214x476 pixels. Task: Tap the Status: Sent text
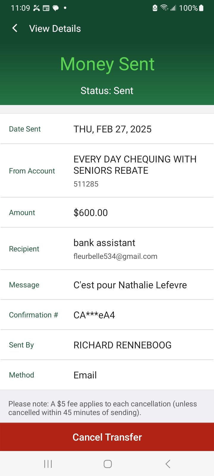(x=107, y=91)
